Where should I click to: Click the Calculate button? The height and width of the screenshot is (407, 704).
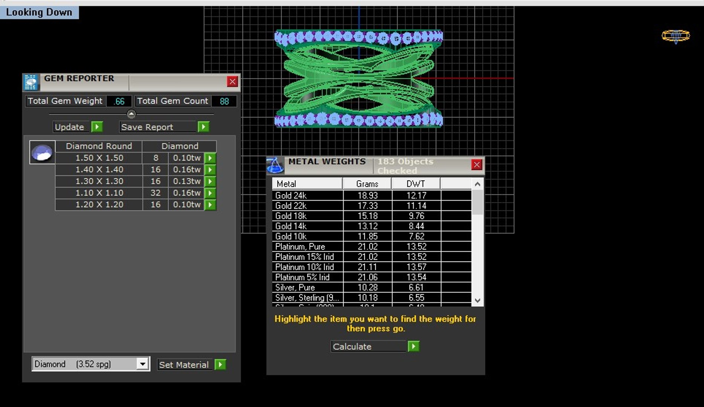369,346
